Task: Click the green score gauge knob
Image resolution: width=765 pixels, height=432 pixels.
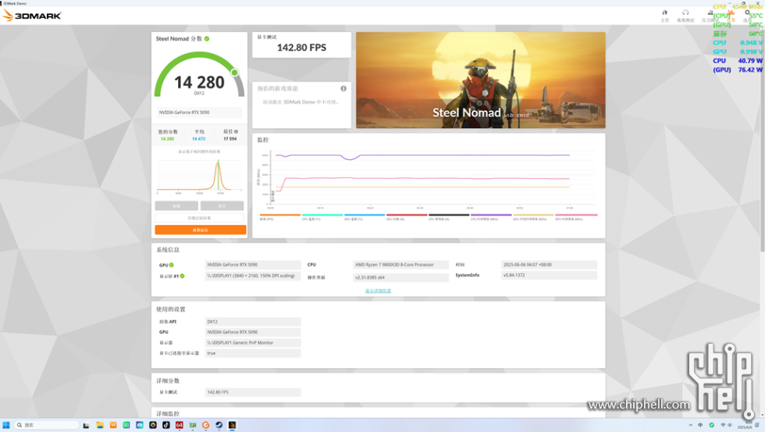Action: pyautogui.click(x=235, y=73)
